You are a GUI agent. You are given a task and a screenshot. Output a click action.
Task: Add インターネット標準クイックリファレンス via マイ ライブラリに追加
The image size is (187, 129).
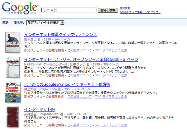tap(111, 50)
